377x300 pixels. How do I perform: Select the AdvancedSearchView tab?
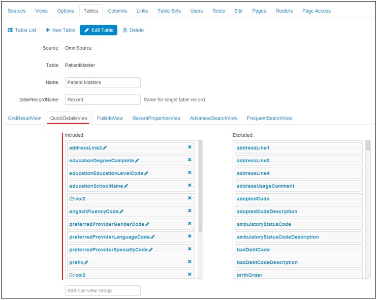pyautogui.click(x=213, y=118)
